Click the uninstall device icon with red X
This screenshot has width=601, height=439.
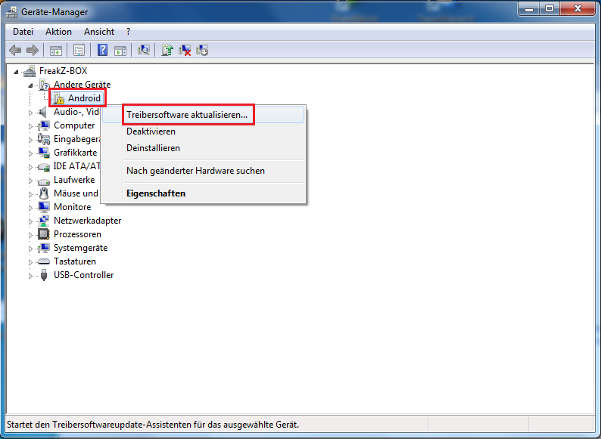click(185, 50)
